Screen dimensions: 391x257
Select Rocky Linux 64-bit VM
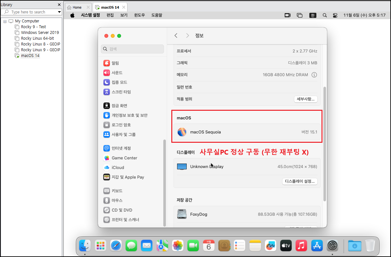(x=37, y=38)
